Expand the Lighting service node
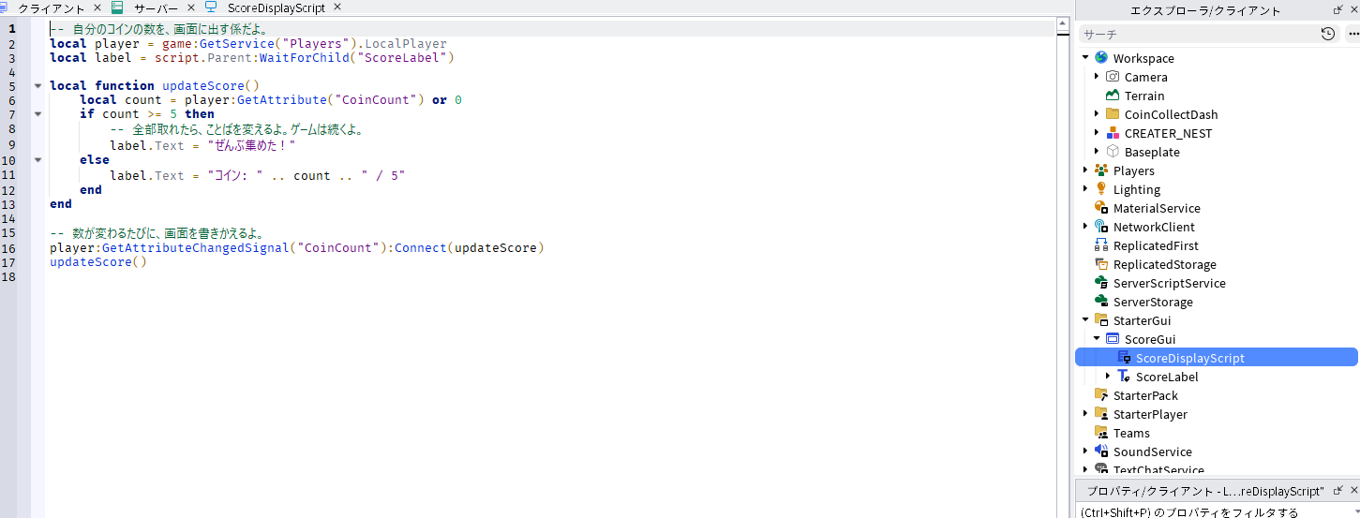The image size is (1360, 518). click(x=1085, y=189)
